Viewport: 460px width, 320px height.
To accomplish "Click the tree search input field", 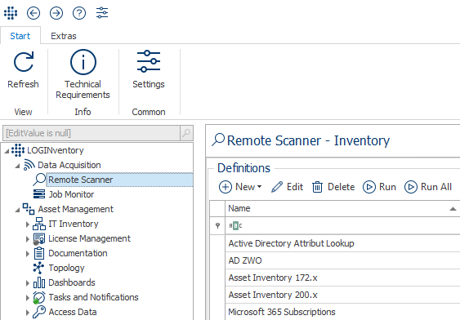I will [x=92, y=133].
